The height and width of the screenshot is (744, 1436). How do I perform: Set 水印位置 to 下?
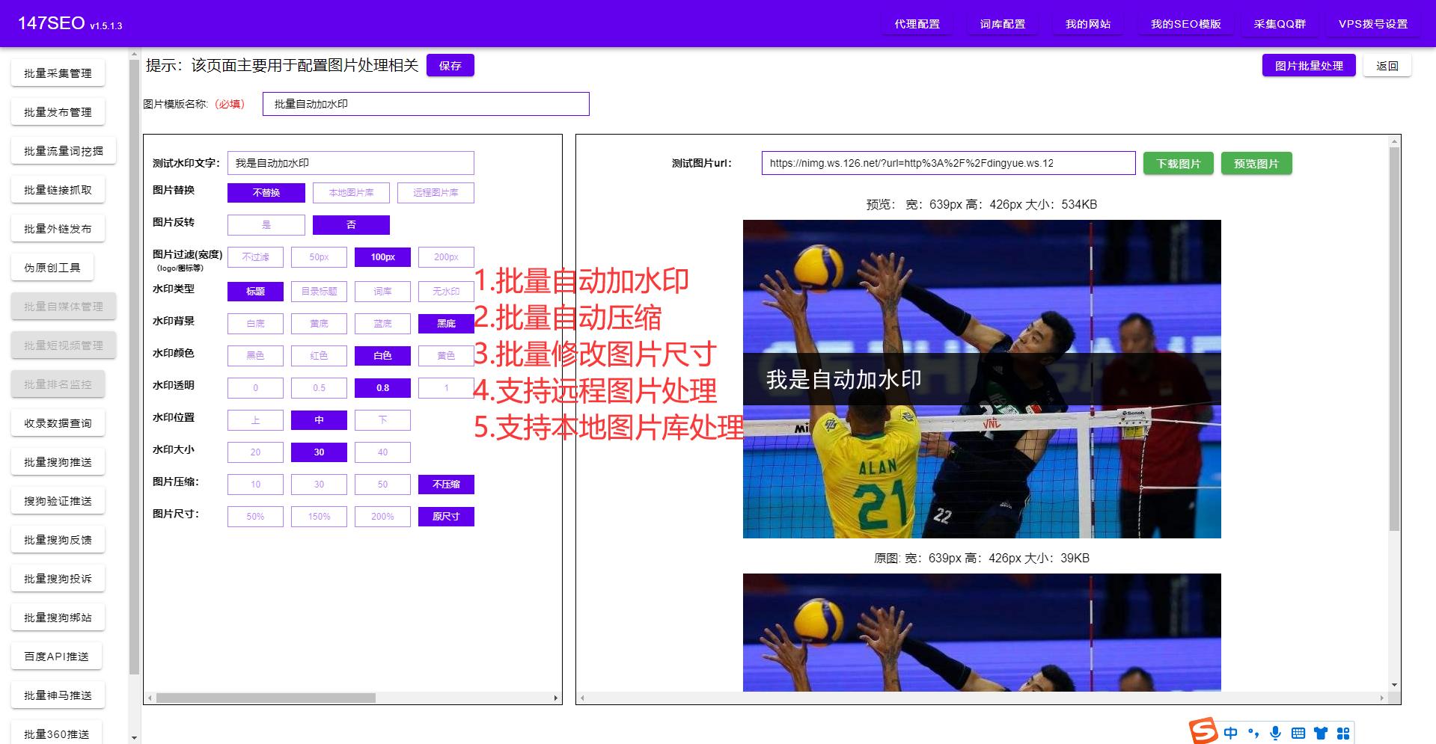pos(382,419)
